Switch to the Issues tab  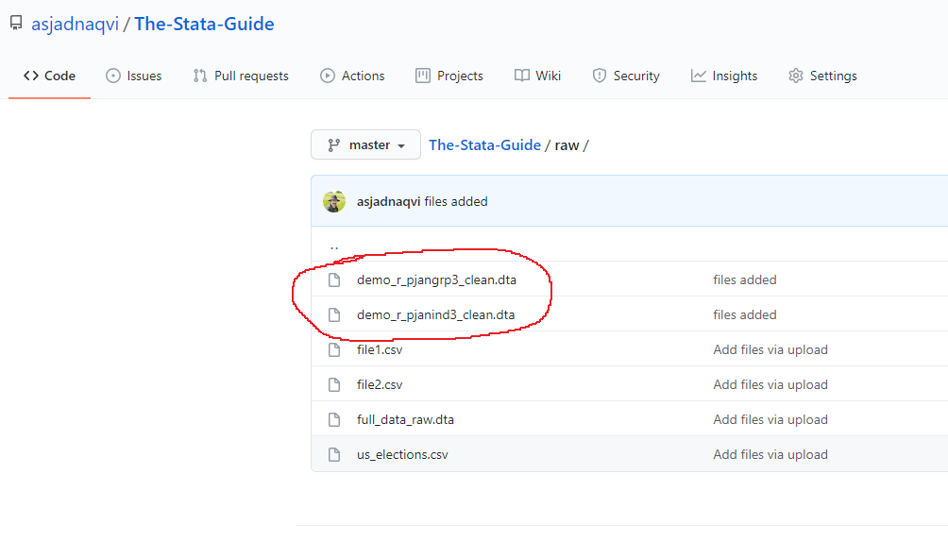coord(134,76)
